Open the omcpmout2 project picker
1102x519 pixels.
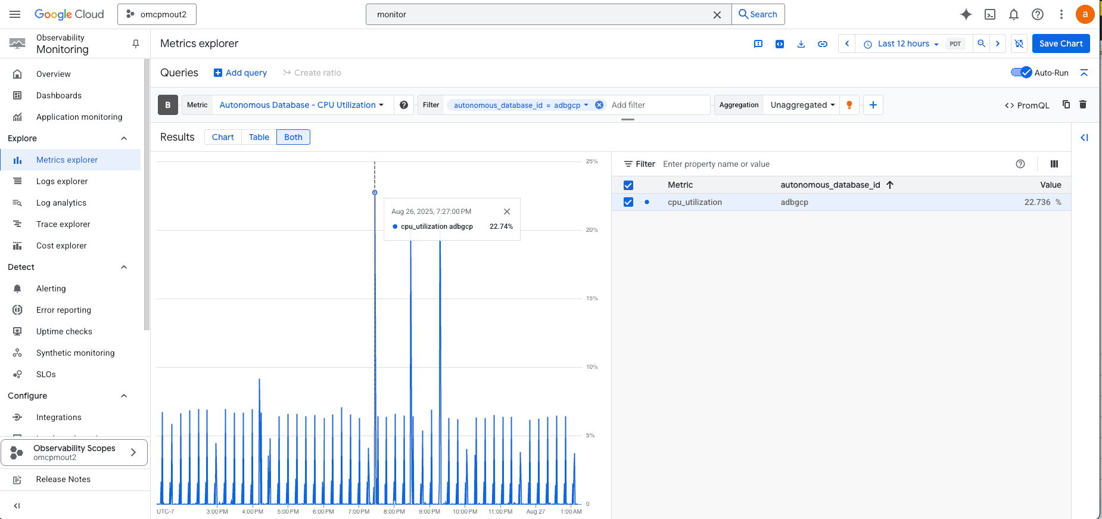tap(157, 14)
